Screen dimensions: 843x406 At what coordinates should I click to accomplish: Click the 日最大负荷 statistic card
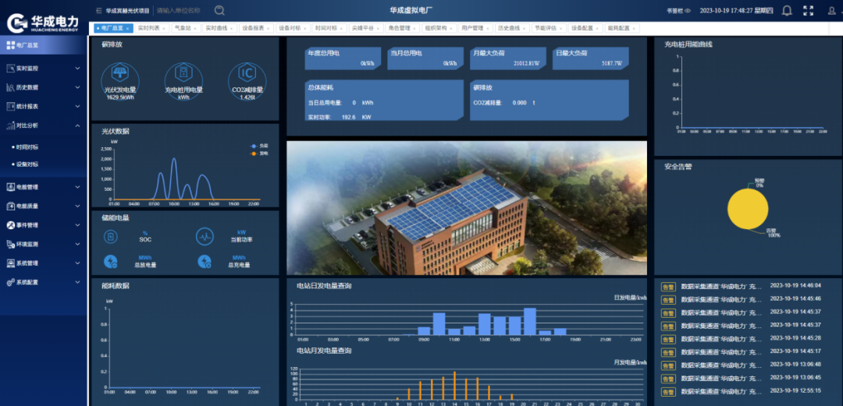[591, 58]
